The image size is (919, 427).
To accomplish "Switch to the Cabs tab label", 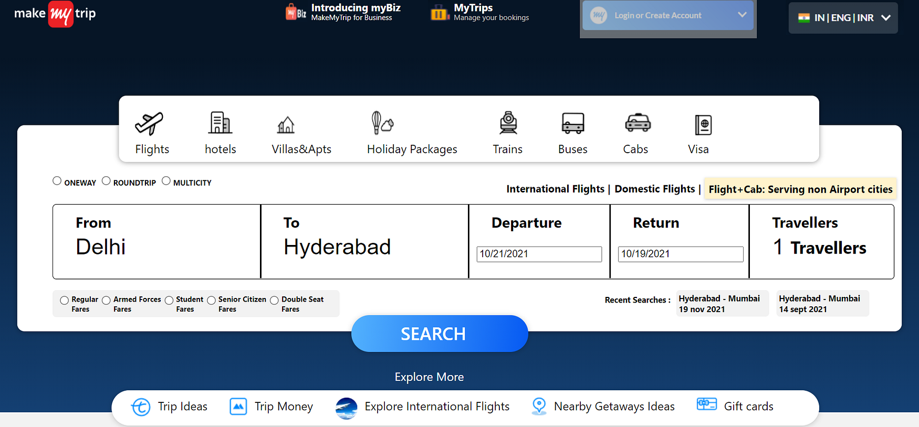I will click(635, 150).
